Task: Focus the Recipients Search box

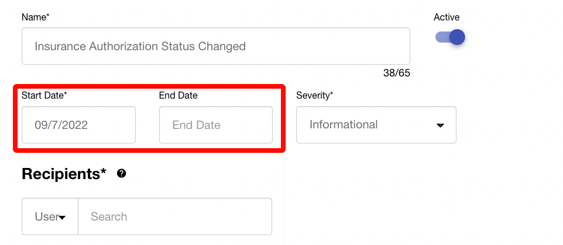Action: pyautogui.click(x=174, y=216)
